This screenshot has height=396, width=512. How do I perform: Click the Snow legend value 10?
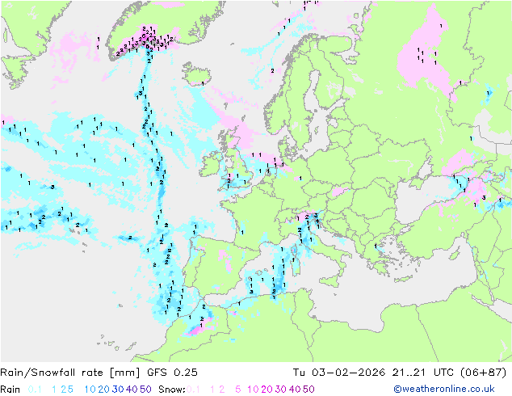[x=253, y=390]
